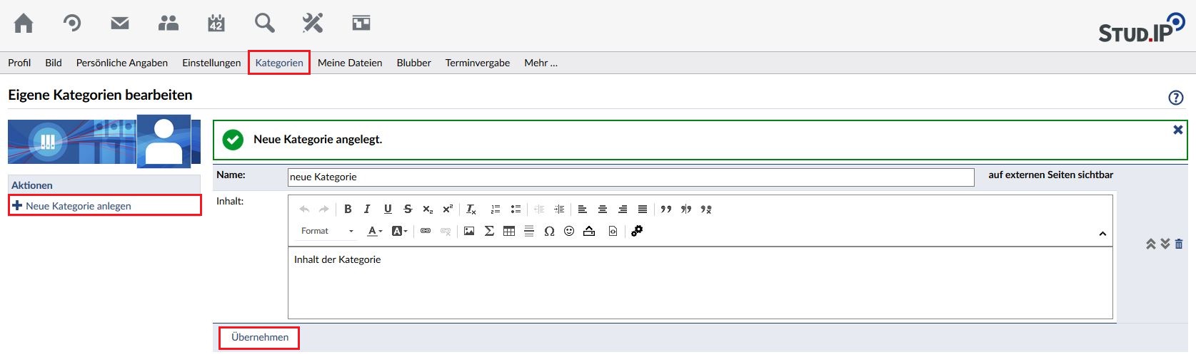1196x357 pixels.
Task: Open the background color picker
Action: pyautogui.click(x=399, y=231)
